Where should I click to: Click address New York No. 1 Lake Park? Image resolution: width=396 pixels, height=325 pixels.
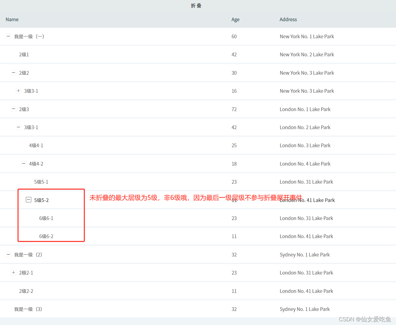[x=307, y=36]
